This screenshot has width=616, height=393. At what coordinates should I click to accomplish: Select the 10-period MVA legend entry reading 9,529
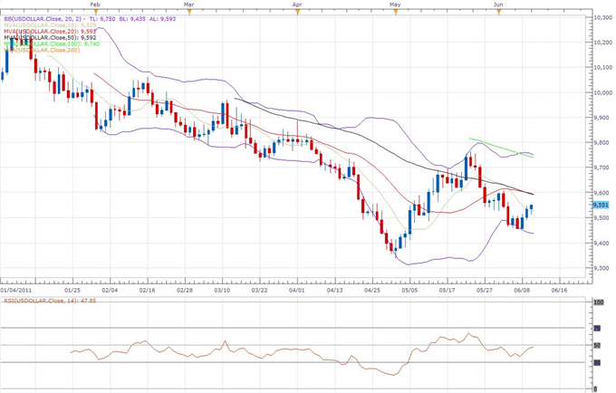tap(50, 24)
